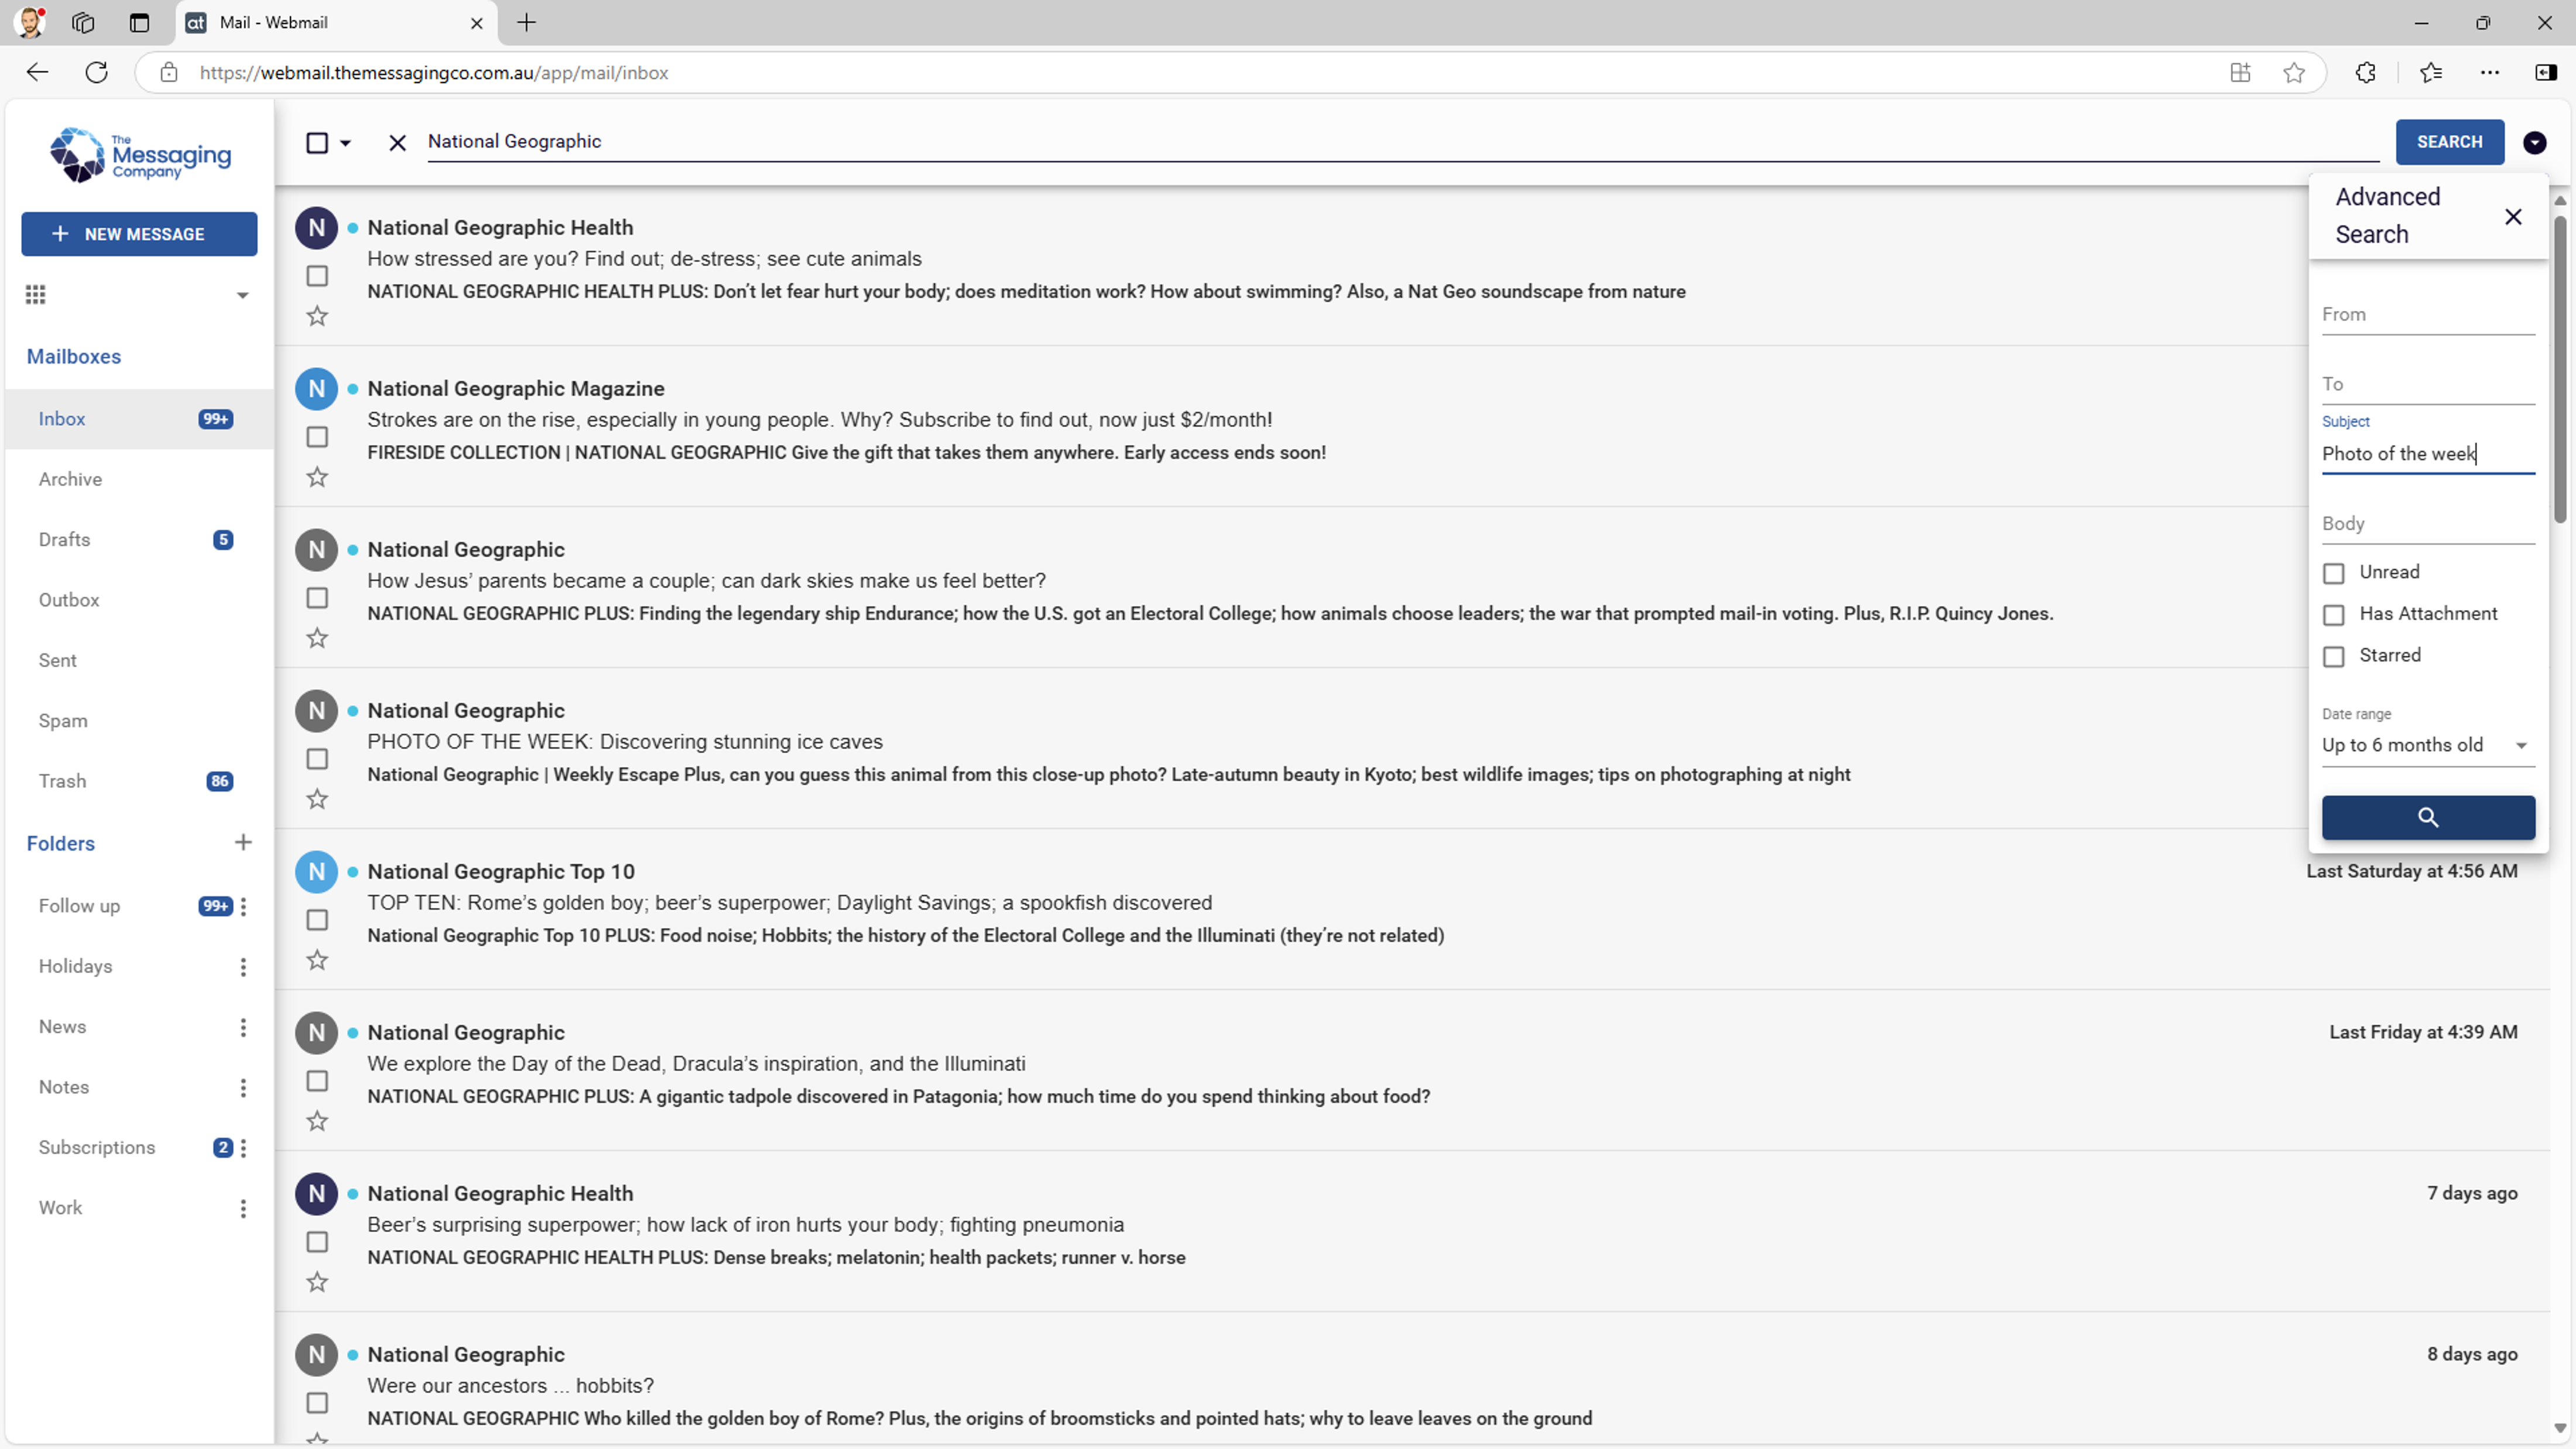
Task: Select the PHOTO OF THE WEEK email checkbox
Action: click(x=317, y=759)
